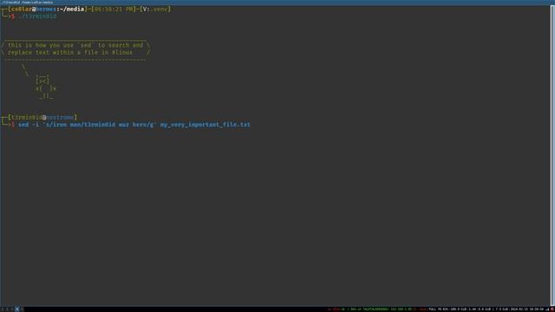The width and height of the screenshot is (555, 312).
Task: Click the terminal window title bar
Action: (277, 2)
